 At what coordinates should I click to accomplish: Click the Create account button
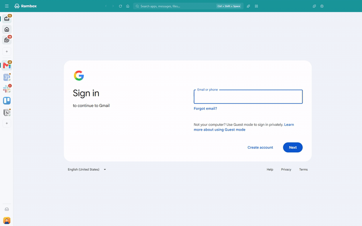[x=260, y=147]
